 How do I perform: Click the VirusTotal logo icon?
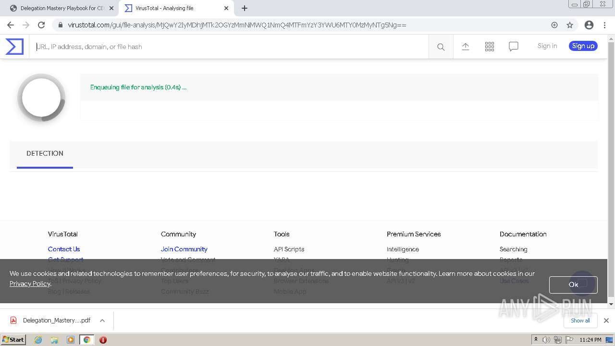tap(14, 47)
